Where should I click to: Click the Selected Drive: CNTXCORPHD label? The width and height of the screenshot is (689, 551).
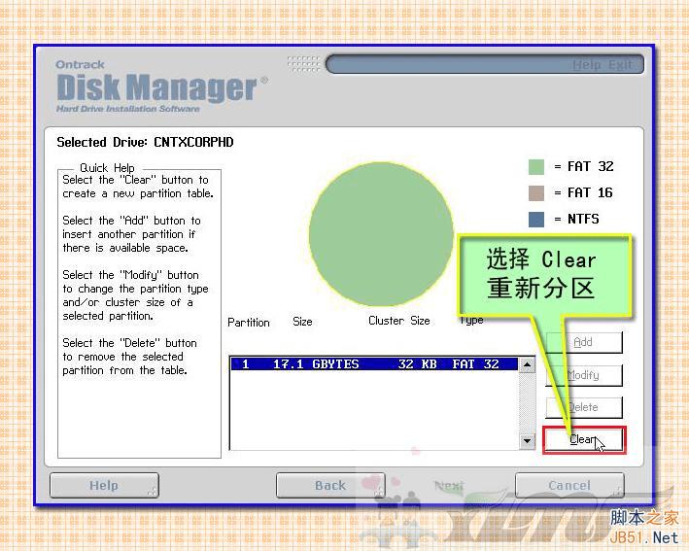(x=145, y=142)
